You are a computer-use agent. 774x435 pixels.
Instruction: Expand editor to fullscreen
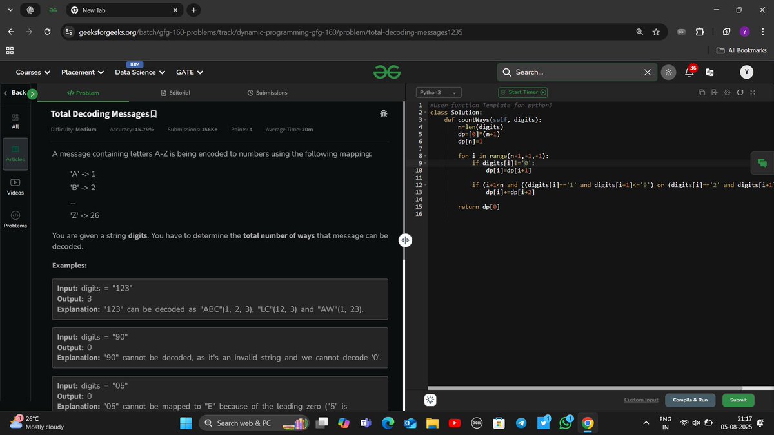pos(753,93)
